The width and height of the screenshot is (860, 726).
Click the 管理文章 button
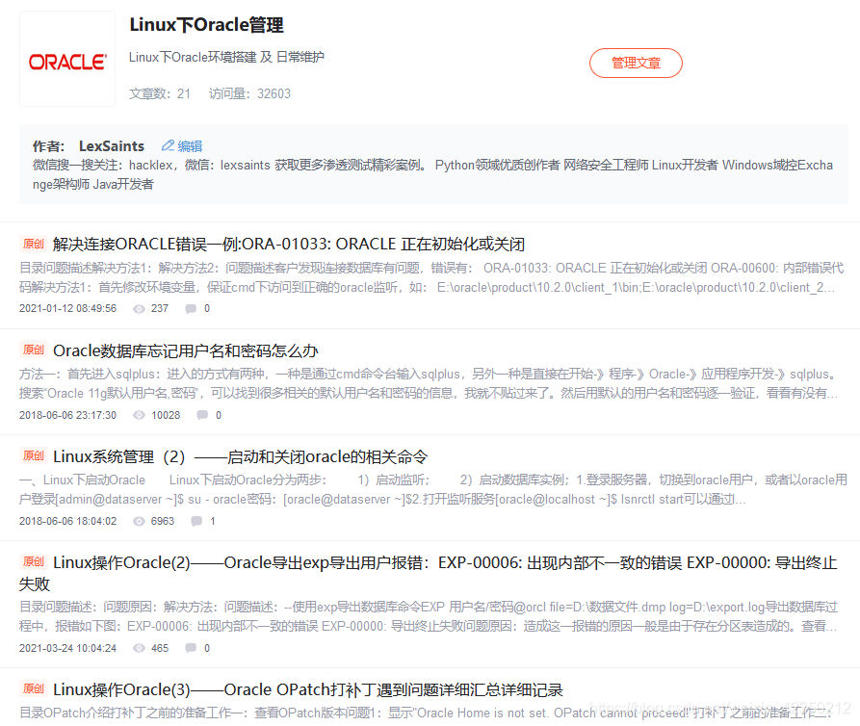click(636, 63)
